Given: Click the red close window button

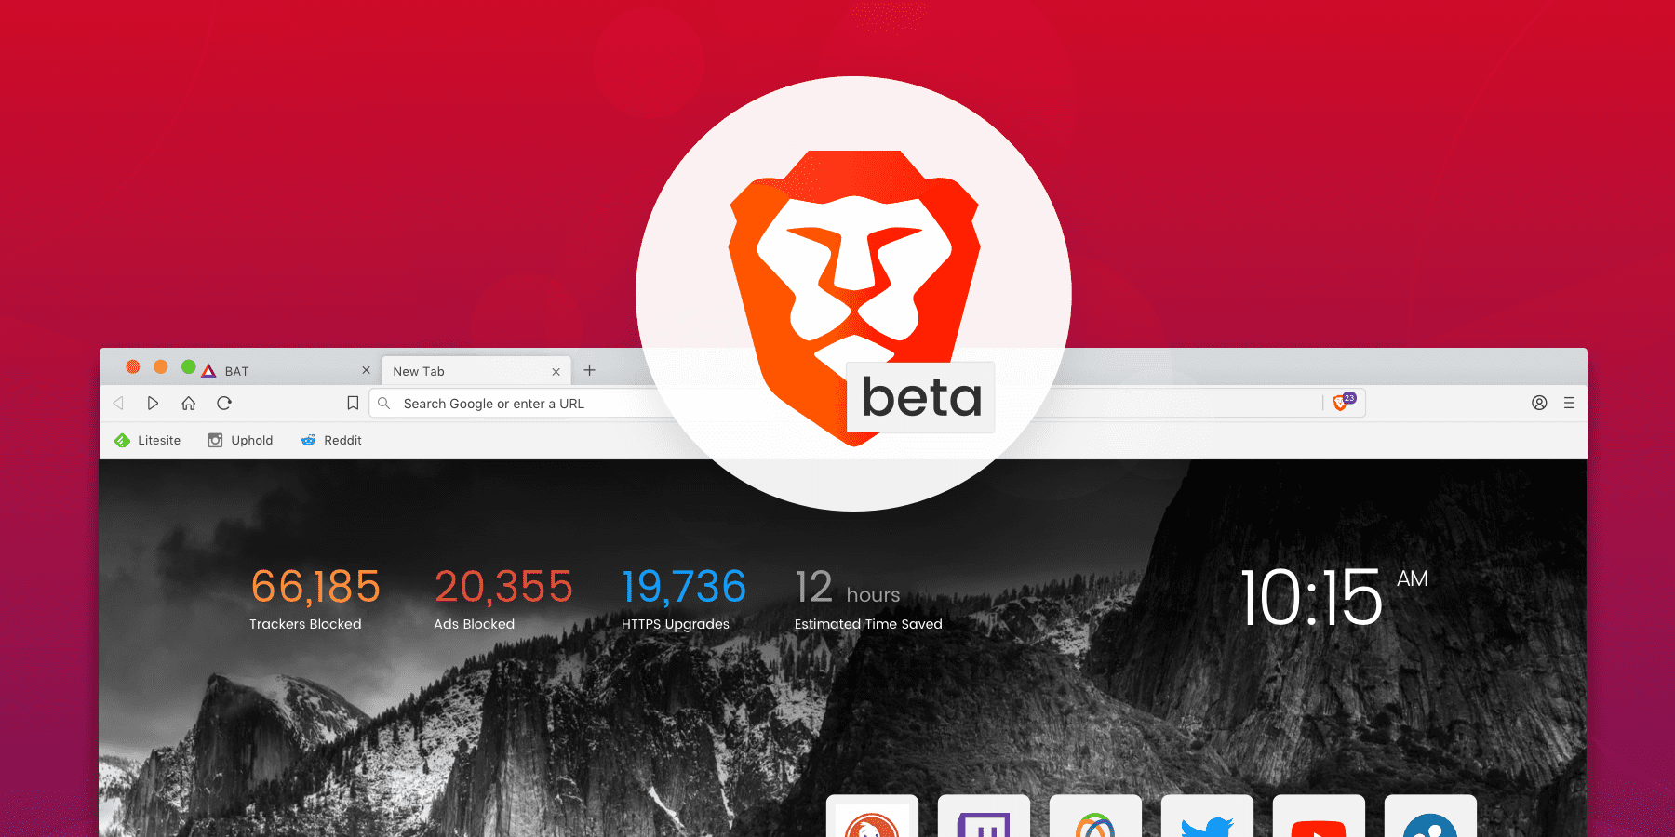Looking at the screenshot, I should coord(133,366).
